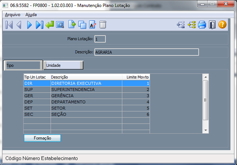Select the DEP row code

[37, 102]
